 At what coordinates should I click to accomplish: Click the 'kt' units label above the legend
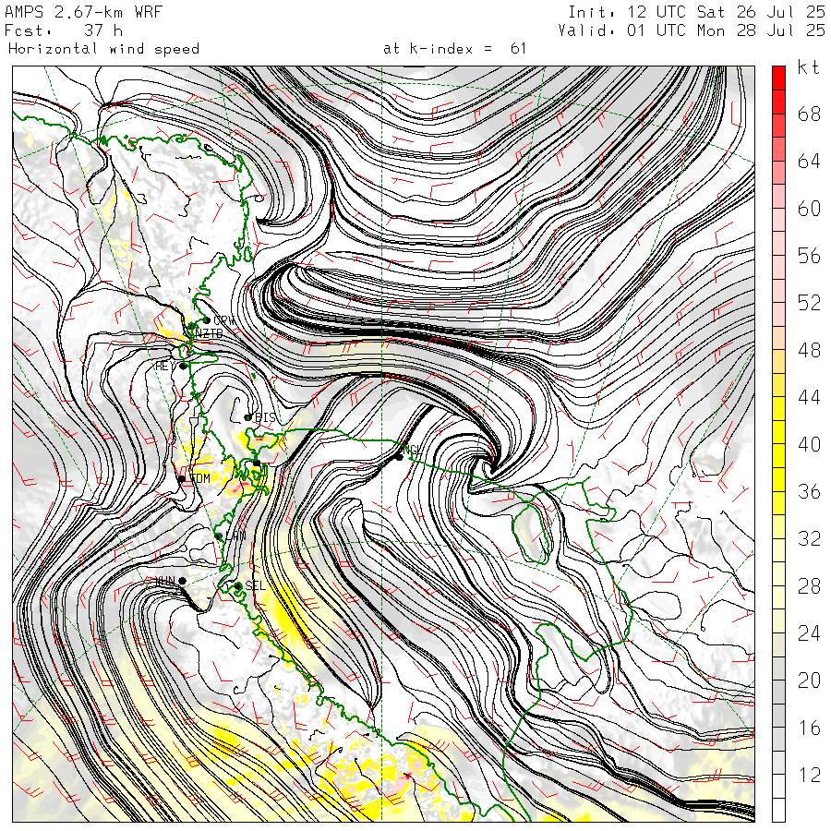(x=809, y=67)
